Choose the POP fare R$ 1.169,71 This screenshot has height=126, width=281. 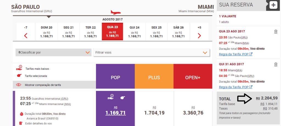click(x=116, y=113)
